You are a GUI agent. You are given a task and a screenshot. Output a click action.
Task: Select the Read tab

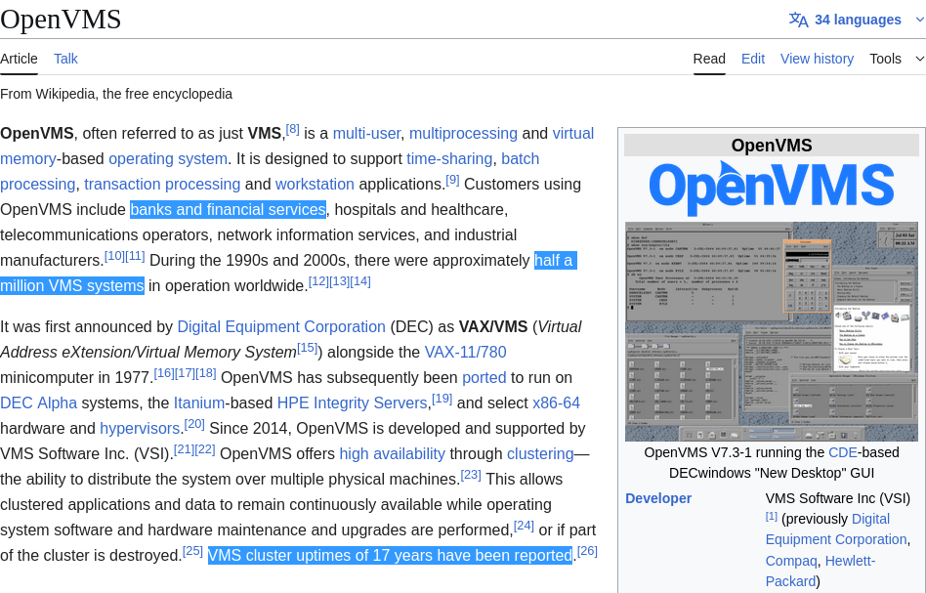click(709, 59)
